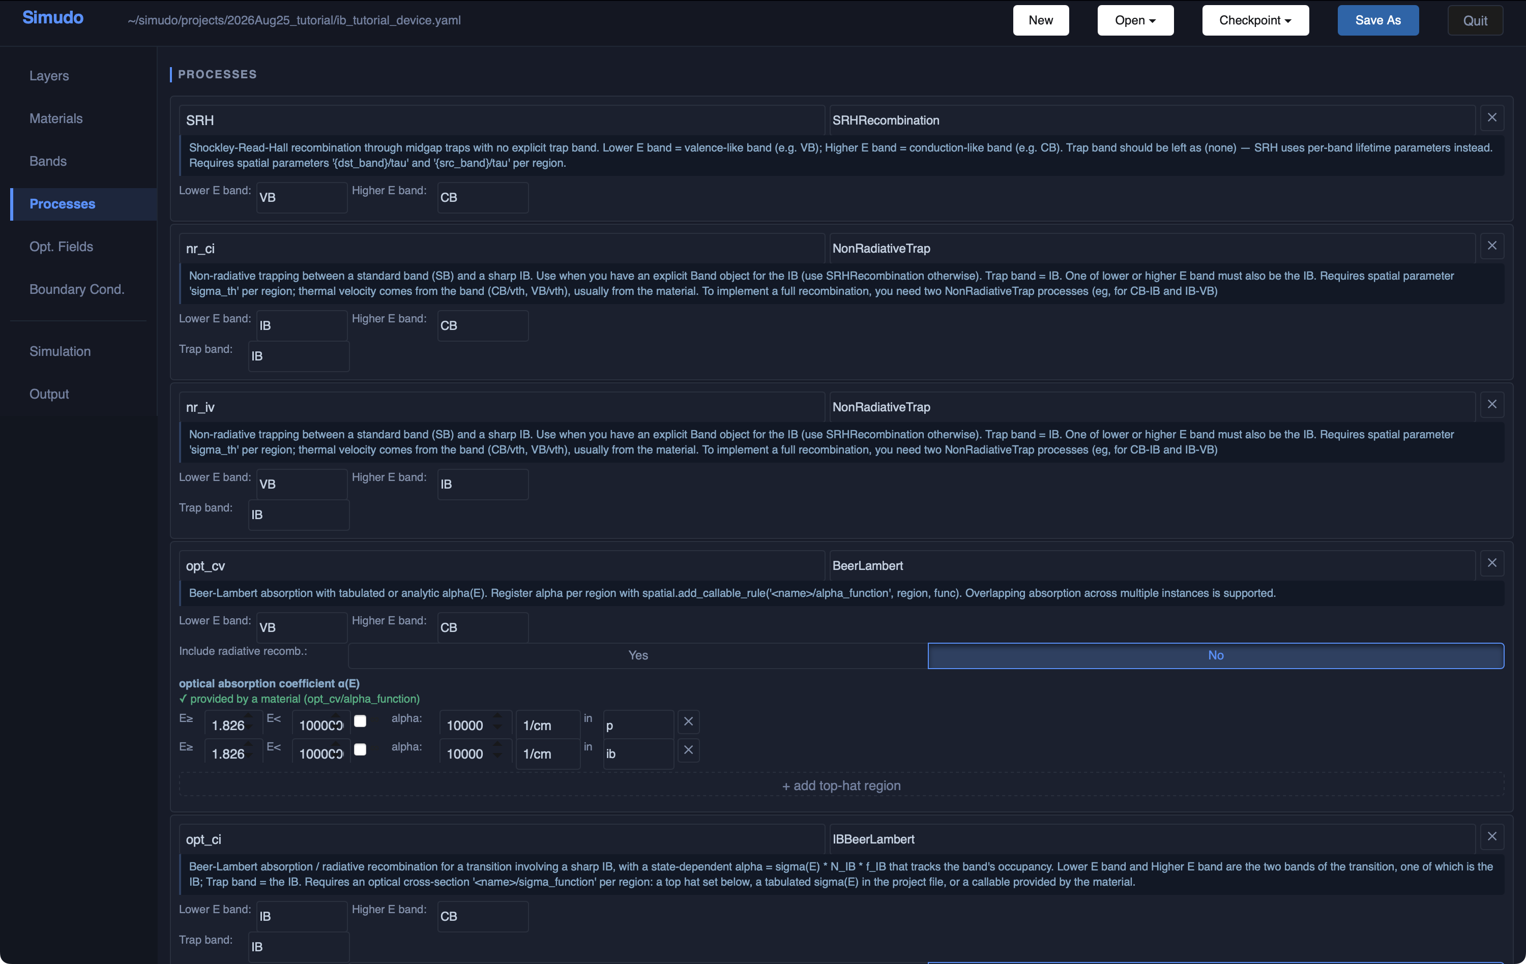Go to the Layers section
Screen dimensions: 1526x964
pyautogui.click(x=83, y=76)
